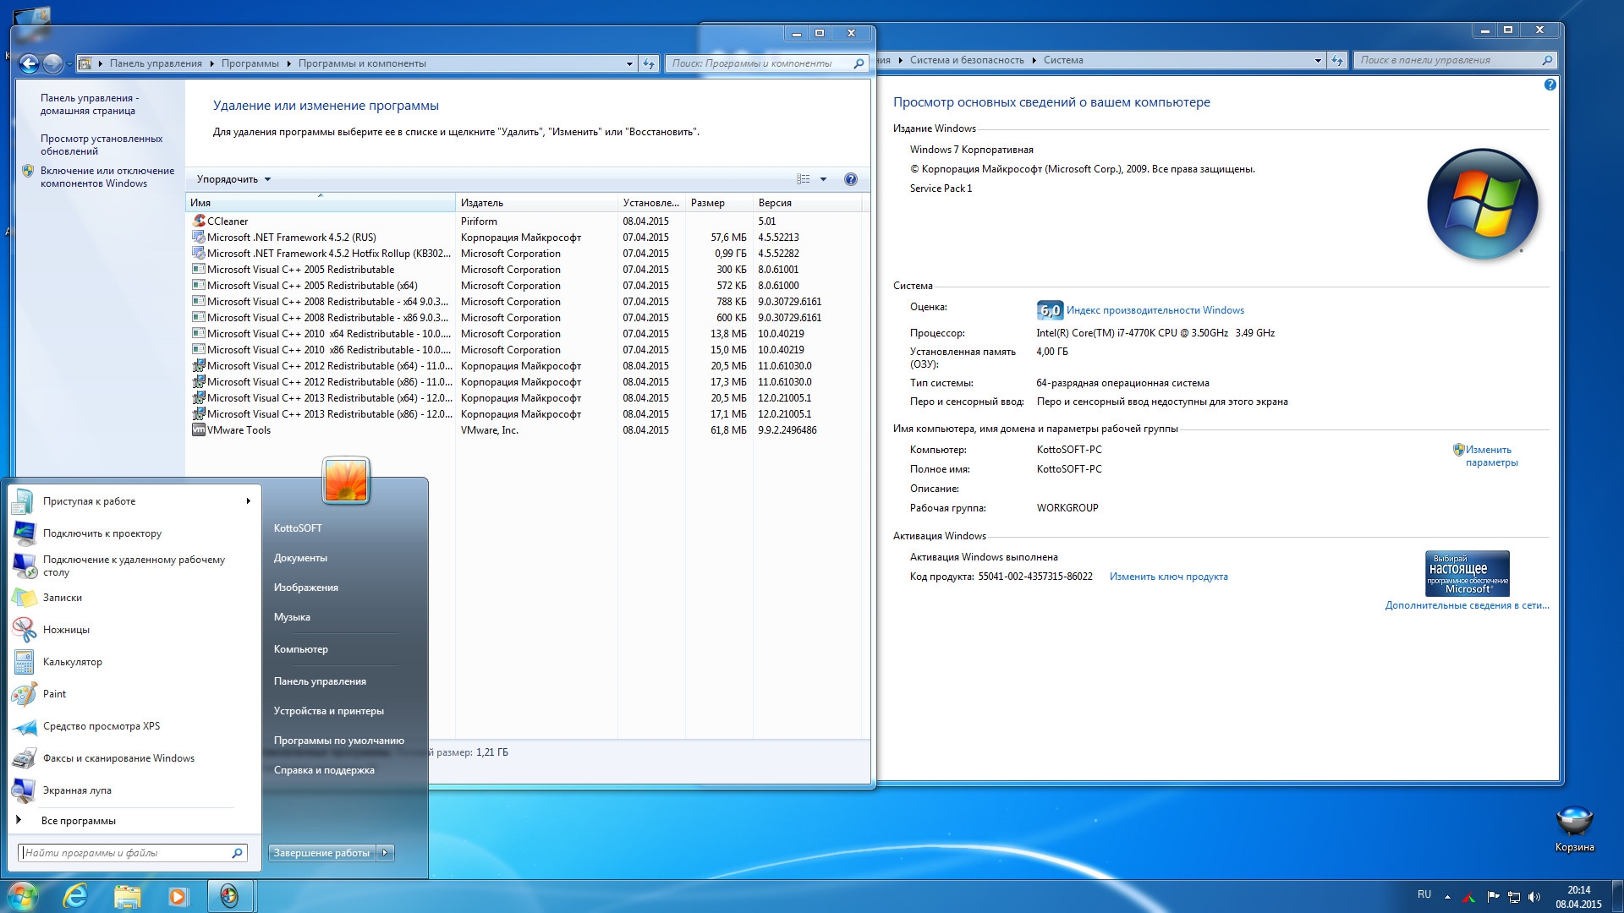Open Документы in Start menu
This screenshot has height=913, width=1624.
point(300,558)
